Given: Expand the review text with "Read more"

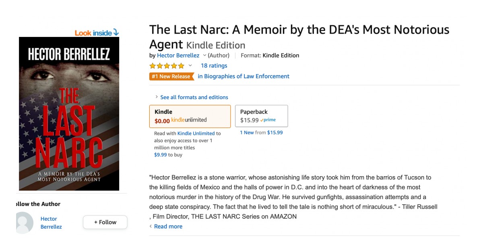Looking at the screenshot, I should click(168, 226).
